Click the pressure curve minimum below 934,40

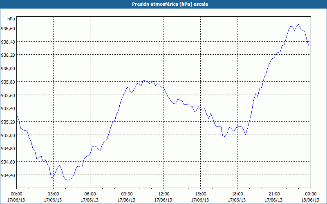(x=67, y=180)
